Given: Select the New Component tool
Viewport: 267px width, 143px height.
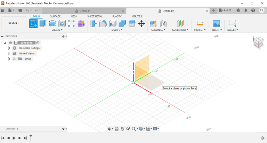Looking at the screenshot, I should click(153, 23).
